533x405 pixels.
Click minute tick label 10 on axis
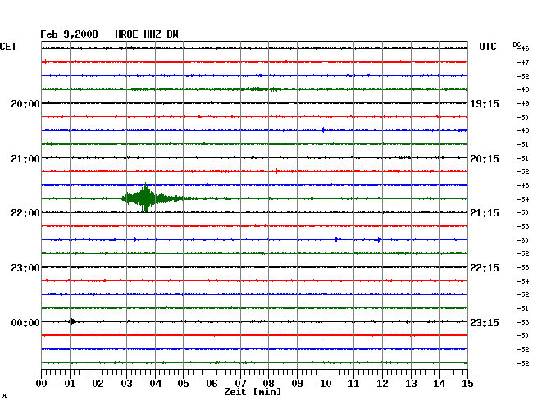tap(326, 383)
